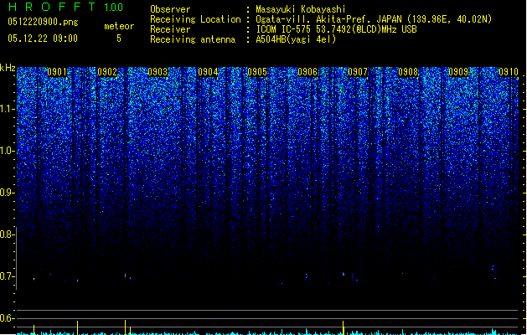The height and width of the screenshot is (335, 527).
Task: Click the Receiving Location label
Action: click(x=195, y=19)
